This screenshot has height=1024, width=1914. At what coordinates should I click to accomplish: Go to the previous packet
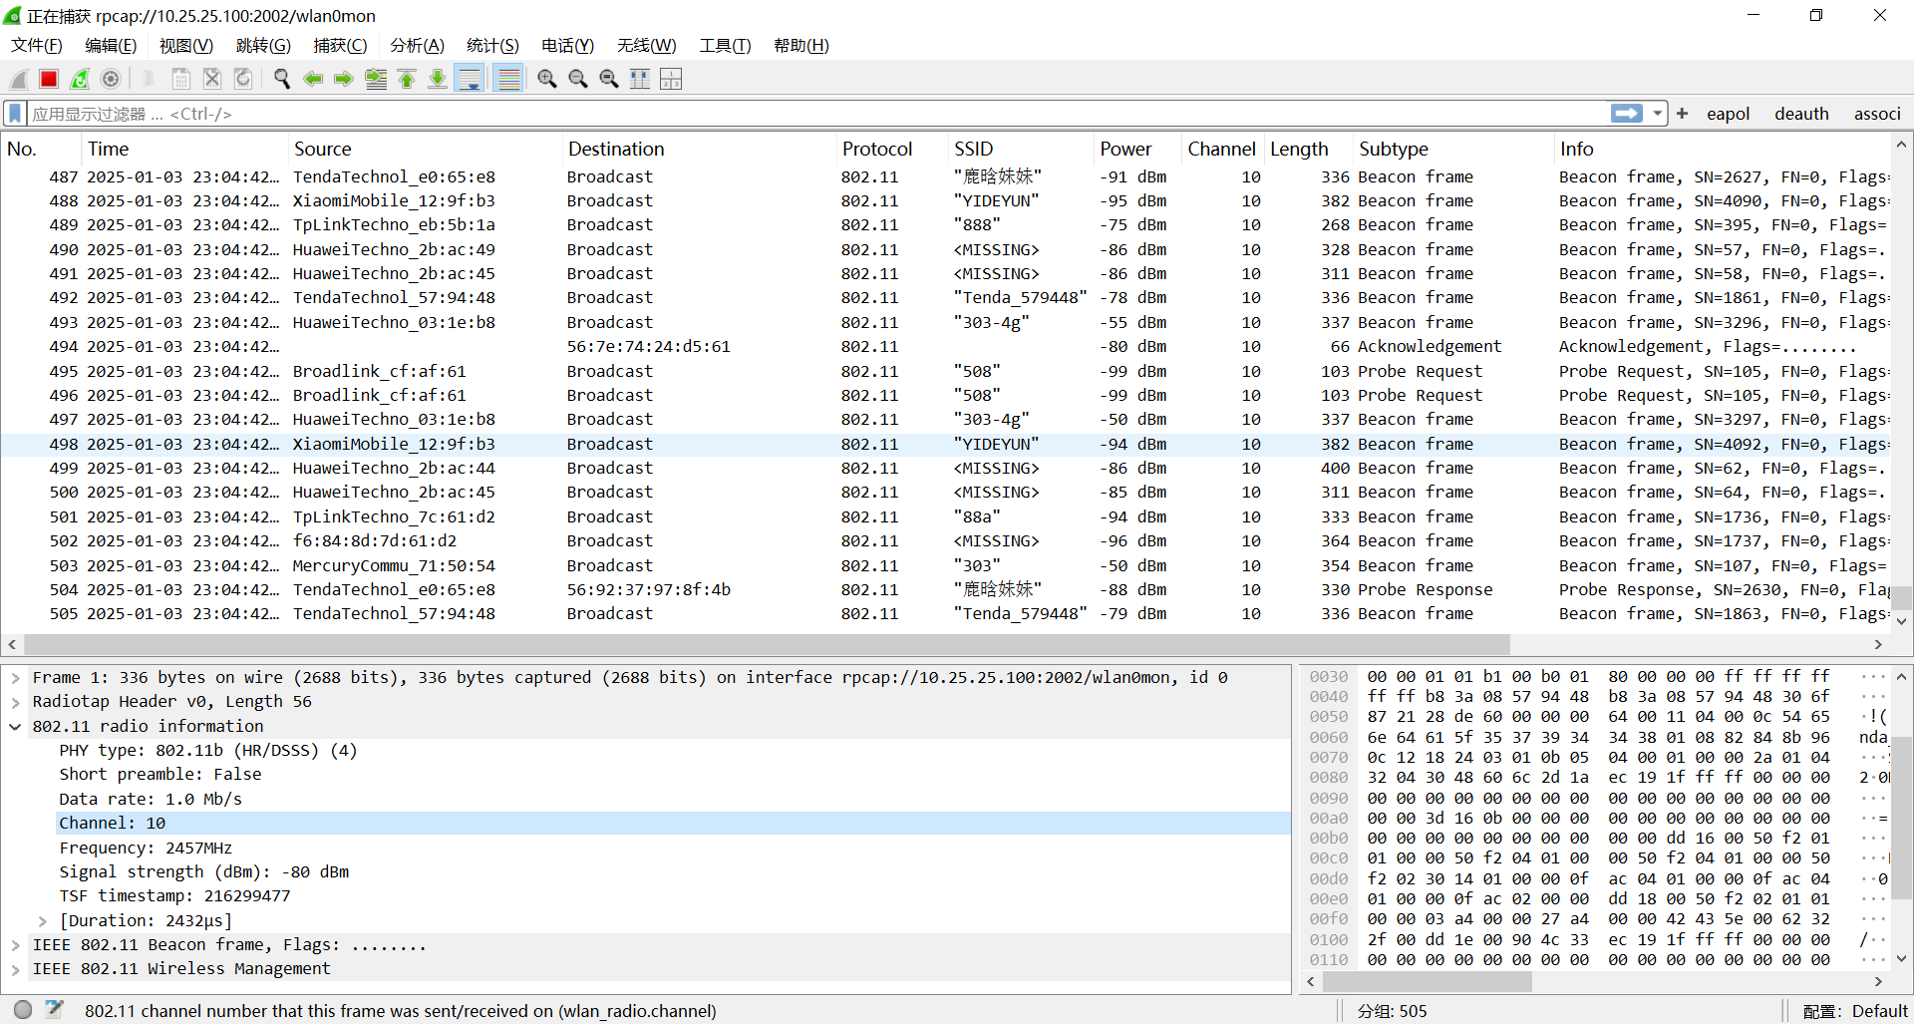coord(313,79)
